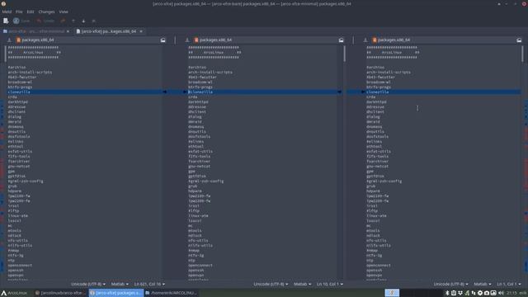The image size is (528, 297).
Task: Click grml-zsh-config line in middle pane
Action: point(205,181)
